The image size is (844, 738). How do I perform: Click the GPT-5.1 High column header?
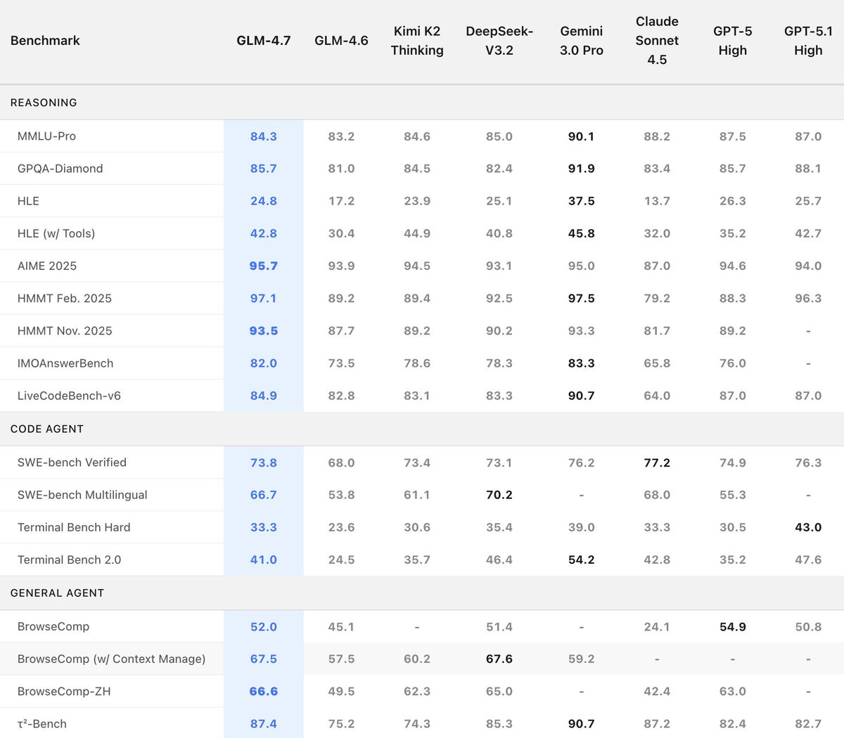click(808, 41)
